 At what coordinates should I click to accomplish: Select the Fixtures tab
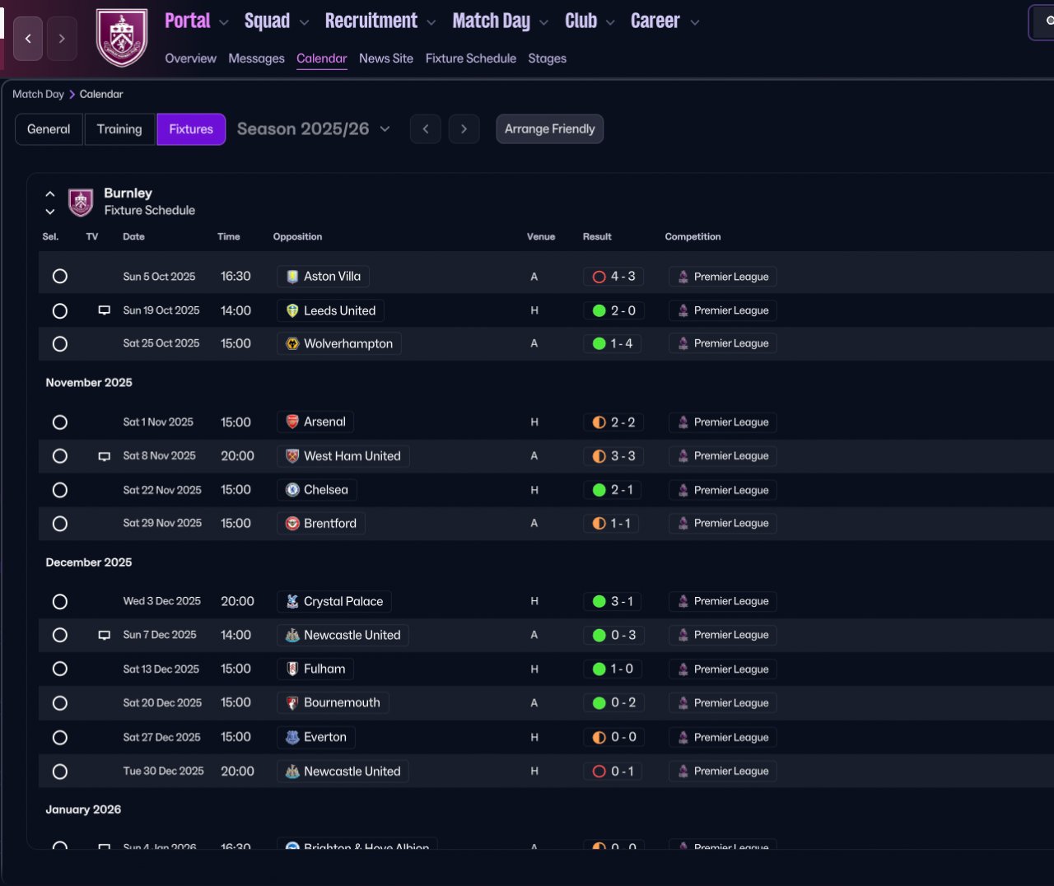[x=191, y=129]
